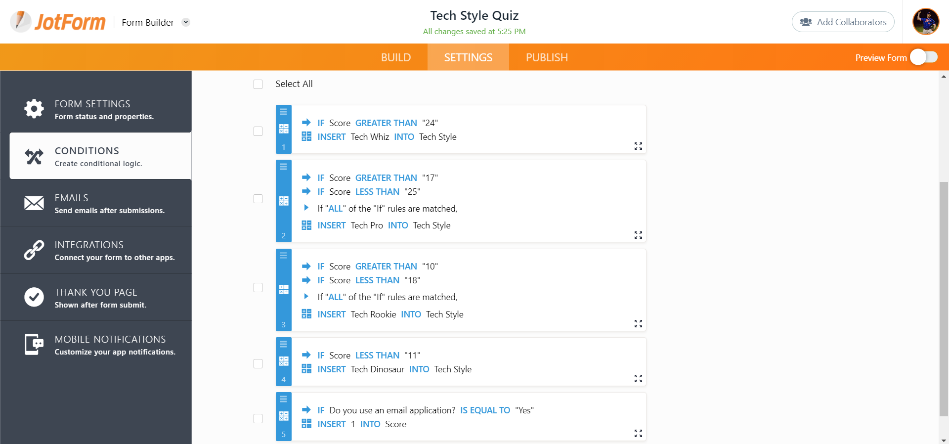
Task: Click the Mobile Notifications icon
Action: tap(34, 344)
